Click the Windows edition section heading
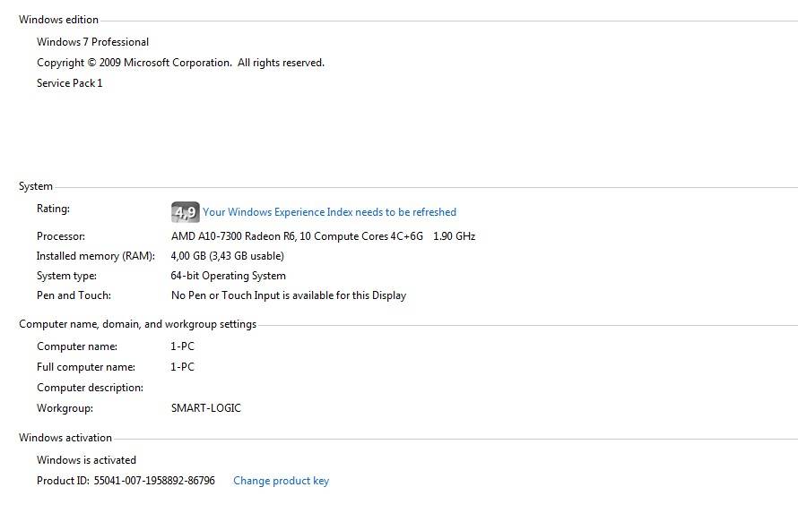Viewport: 798px width, 530px height. (58, 20)
